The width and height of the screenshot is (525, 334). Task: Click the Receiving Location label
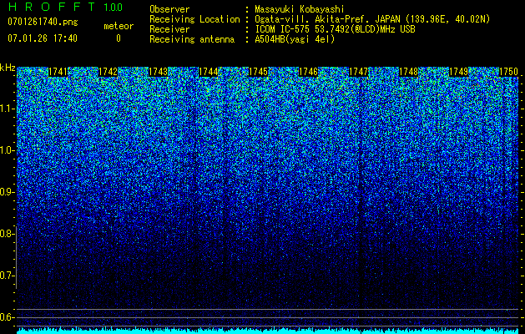tap(194, 19)
